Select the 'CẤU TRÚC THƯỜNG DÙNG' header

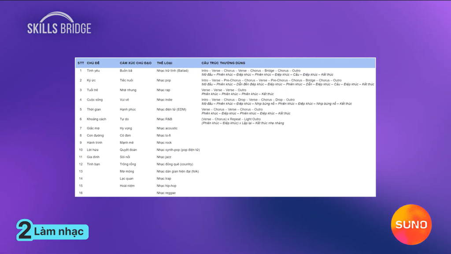pyautogui.click(x=223, y=63)
